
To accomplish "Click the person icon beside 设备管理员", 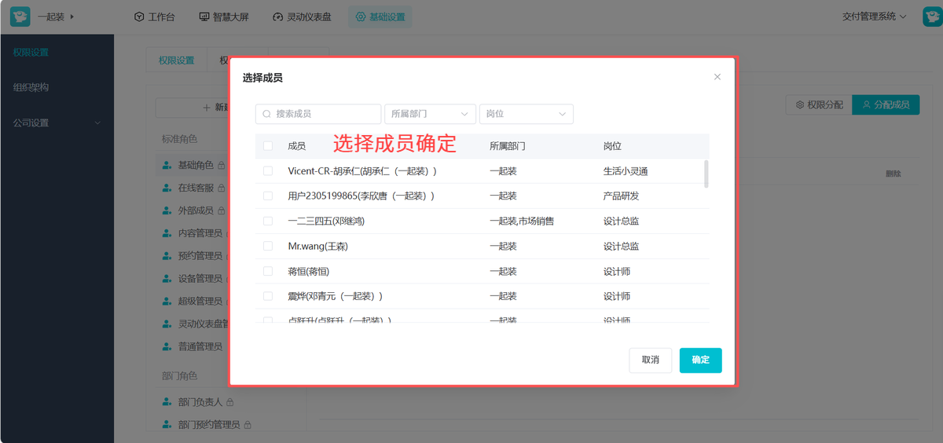I will (x=167, y=278).
